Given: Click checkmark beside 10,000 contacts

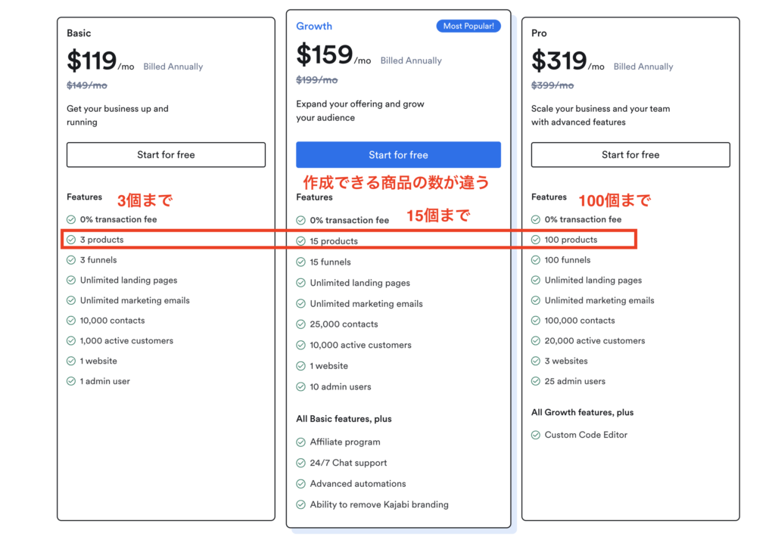Looking at the screenshot, I should tap(71, 321).
